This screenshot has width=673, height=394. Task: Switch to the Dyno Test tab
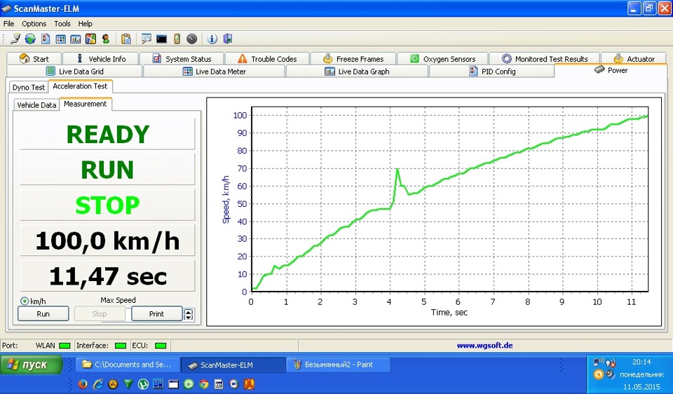[x=28, y=87]
